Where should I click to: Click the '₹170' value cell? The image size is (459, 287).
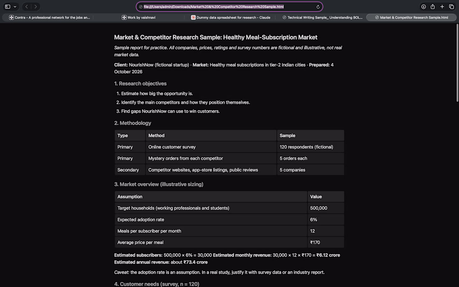click(325, 242)
